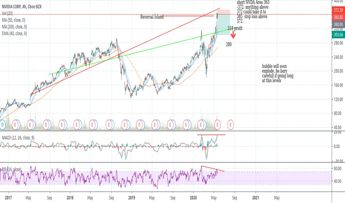Screen dimensions: 345x203
Task: Click the 2019 time axis label
Action: click(x=131, y=198)
